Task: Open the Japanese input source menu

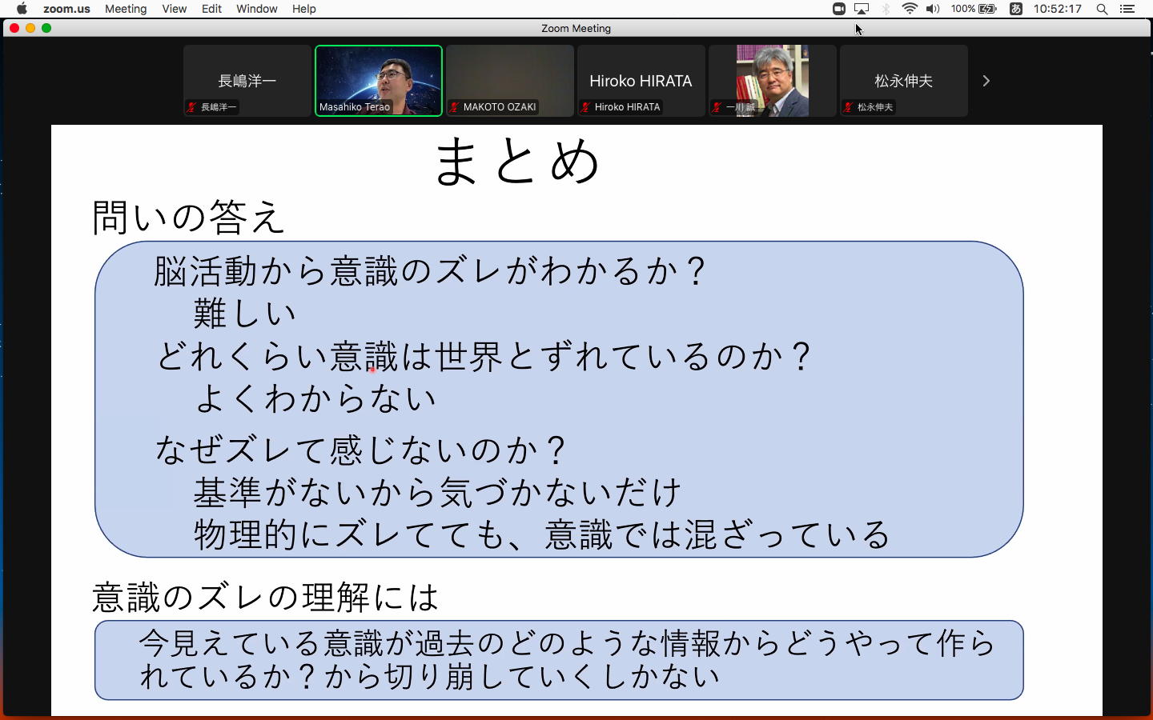Action: 1015,9
